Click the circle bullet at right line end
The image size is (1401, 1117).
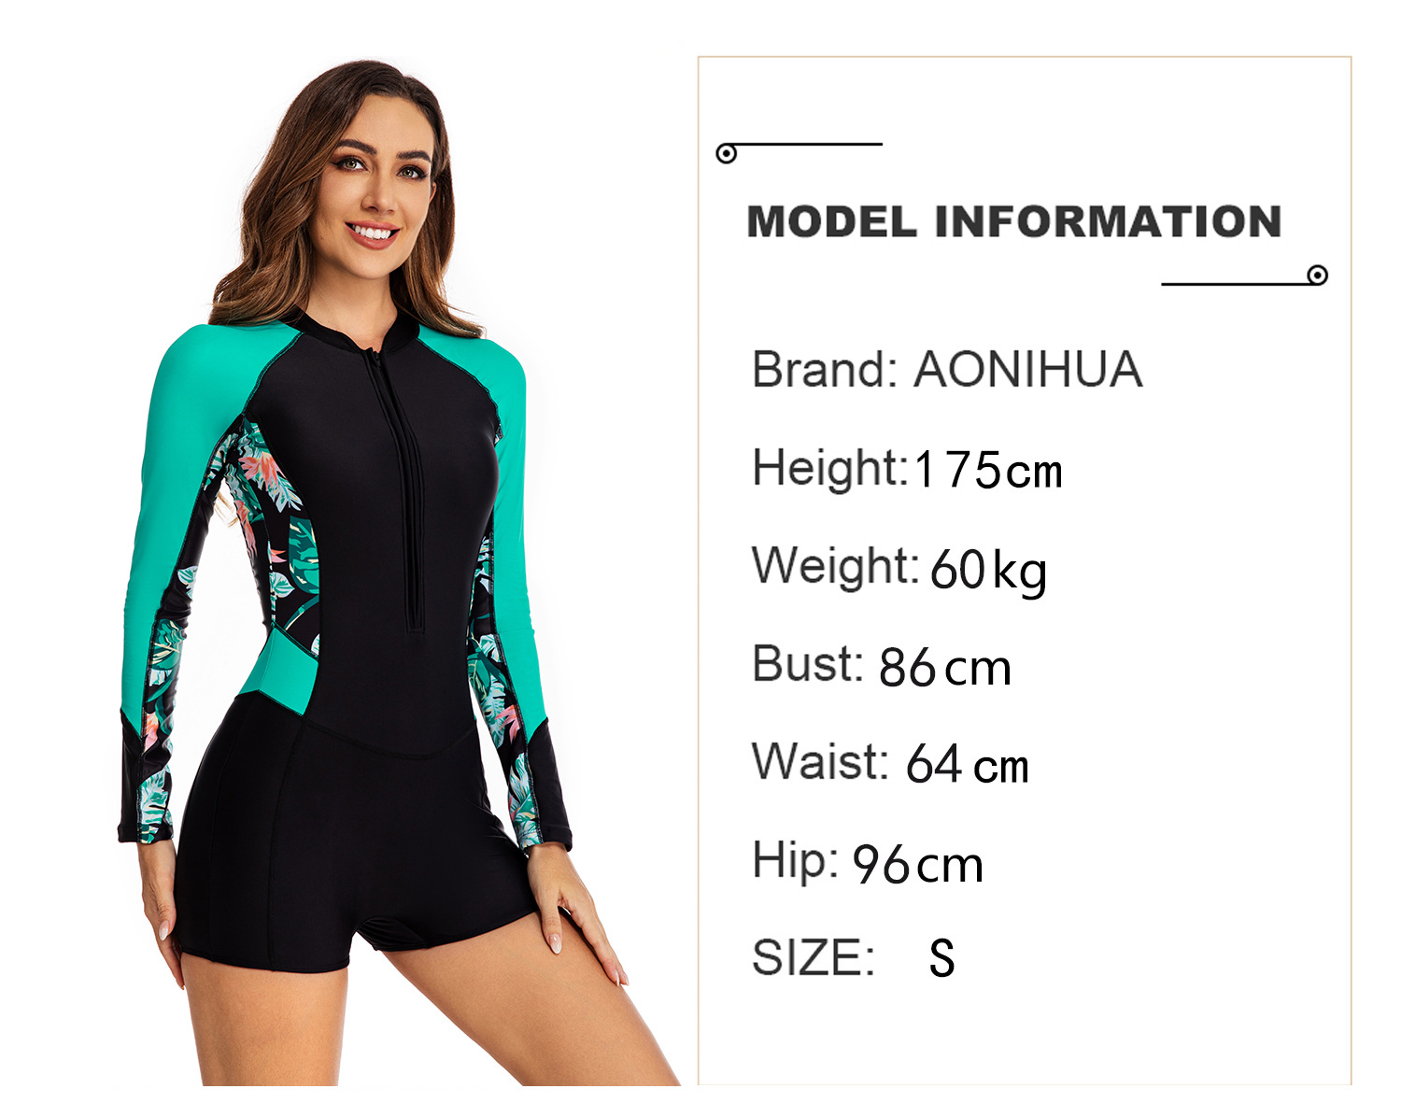pyautogui.click(x=1318, y=275)
